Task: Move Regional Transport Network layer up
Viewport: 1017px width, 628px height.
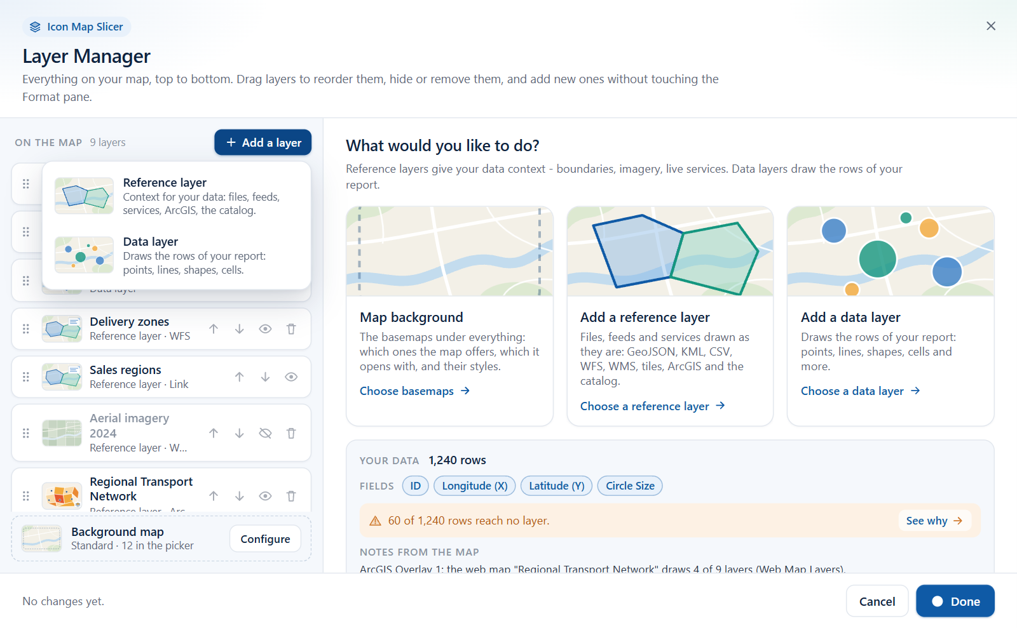Action: (x=214, y=496)
